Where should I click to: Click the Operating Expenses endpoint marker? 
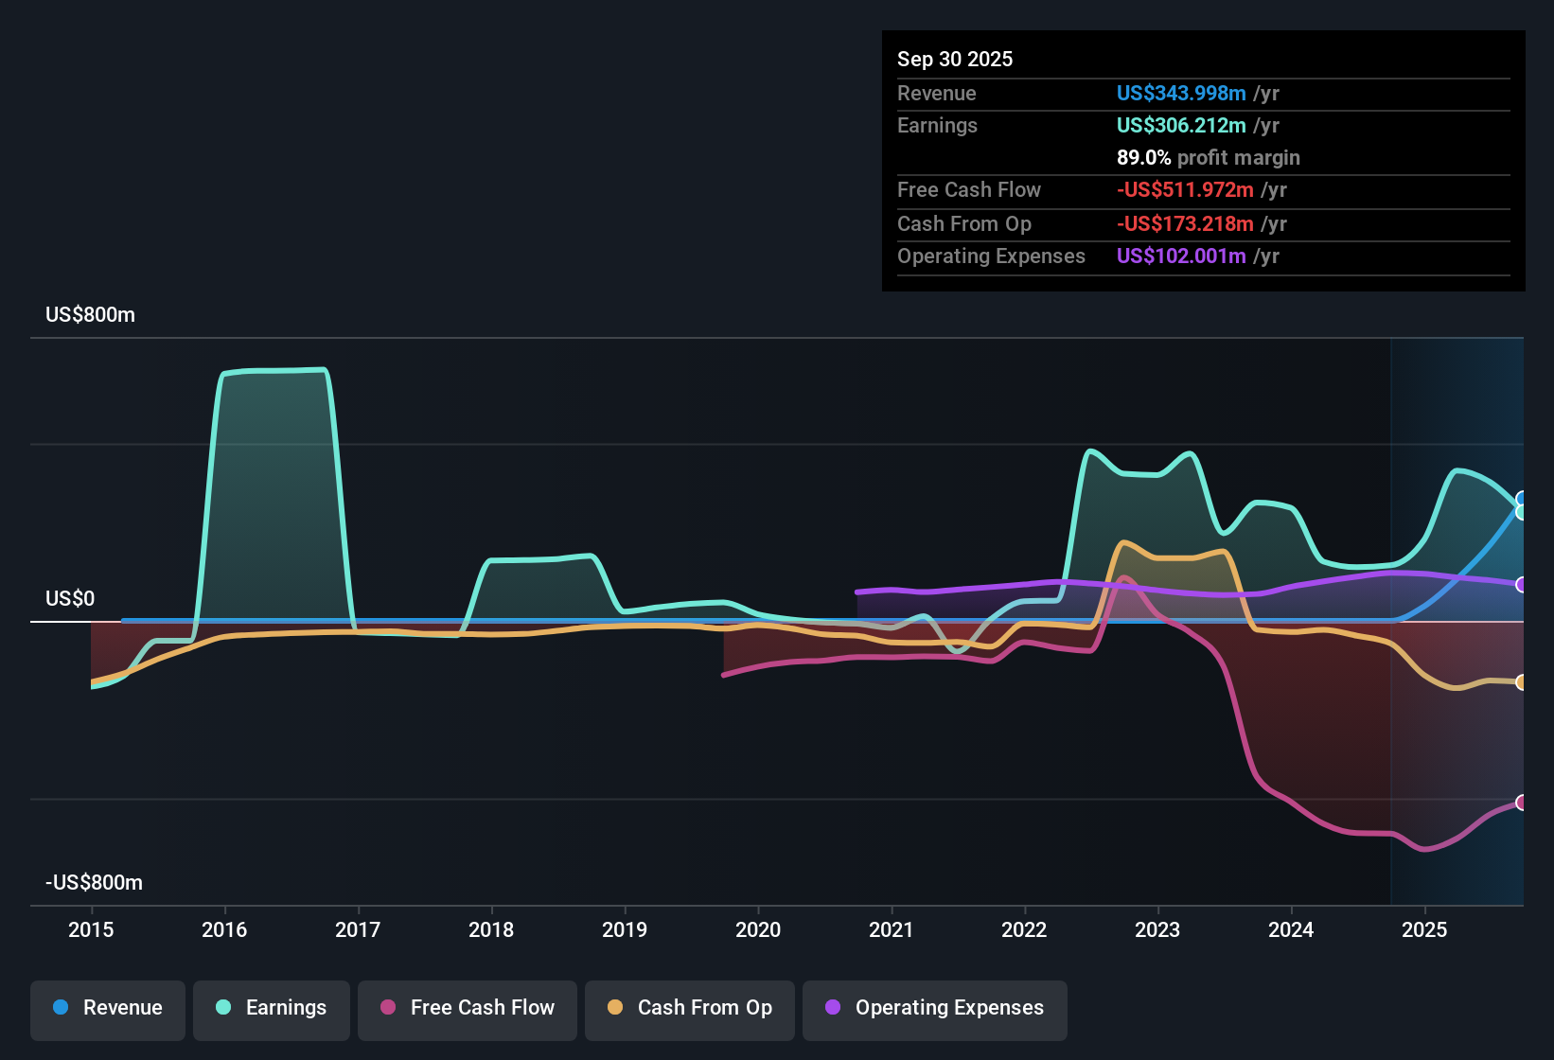(x=1522, y=585)
